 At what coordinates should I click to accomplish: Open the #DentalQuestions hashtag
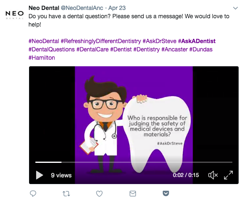52,49
